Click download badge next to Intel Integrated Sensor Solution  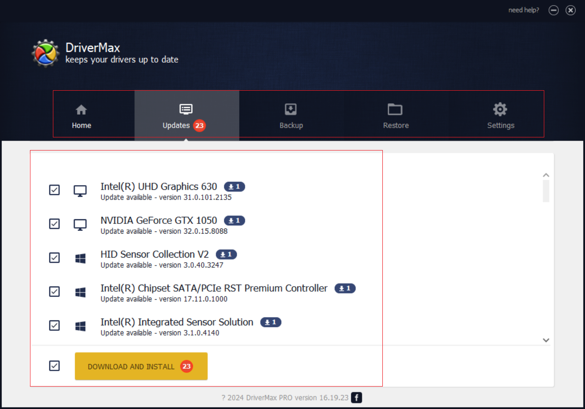coord(271,322)
